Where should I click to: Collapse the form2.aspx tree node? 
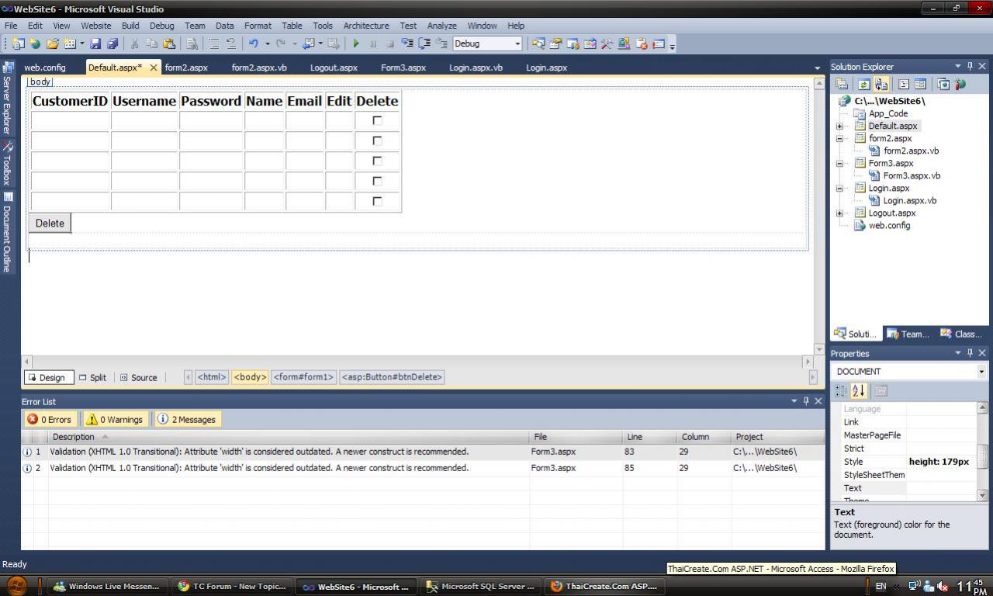(839, 138)
